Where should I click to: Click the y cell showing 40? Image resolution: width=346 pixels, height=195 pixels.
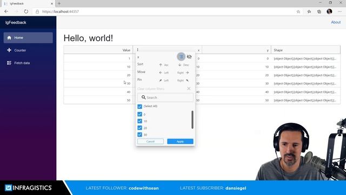(236, 92)
